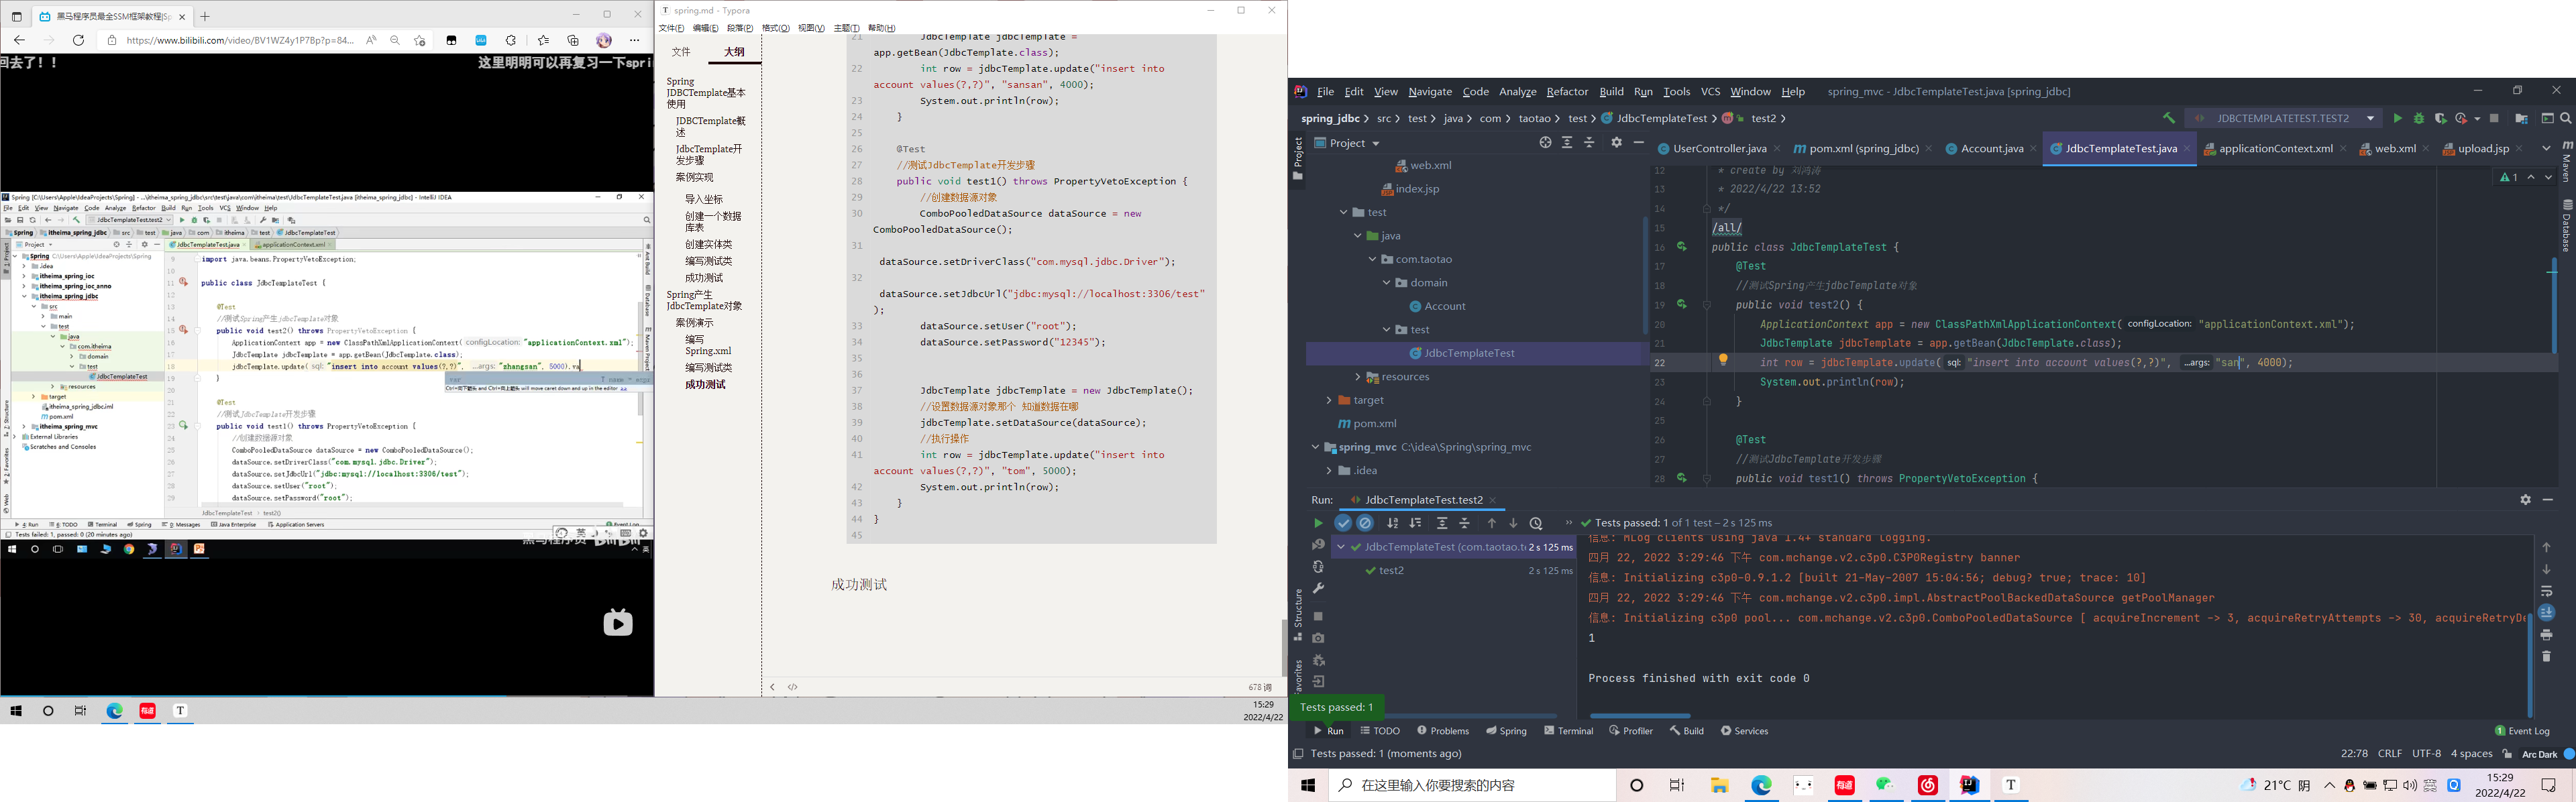Click the console output horizontal scrollbar
Image resolution: width=2576 pixels, height=802 pixels.
[x=1640, y=716]
